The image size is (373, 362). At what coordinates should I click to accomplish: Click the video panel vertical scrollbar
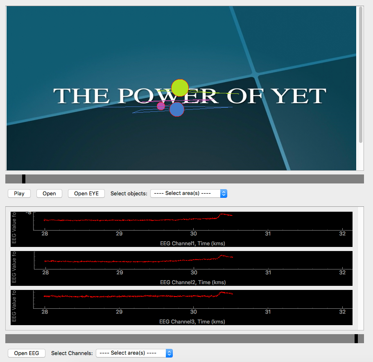pos(361,75)
